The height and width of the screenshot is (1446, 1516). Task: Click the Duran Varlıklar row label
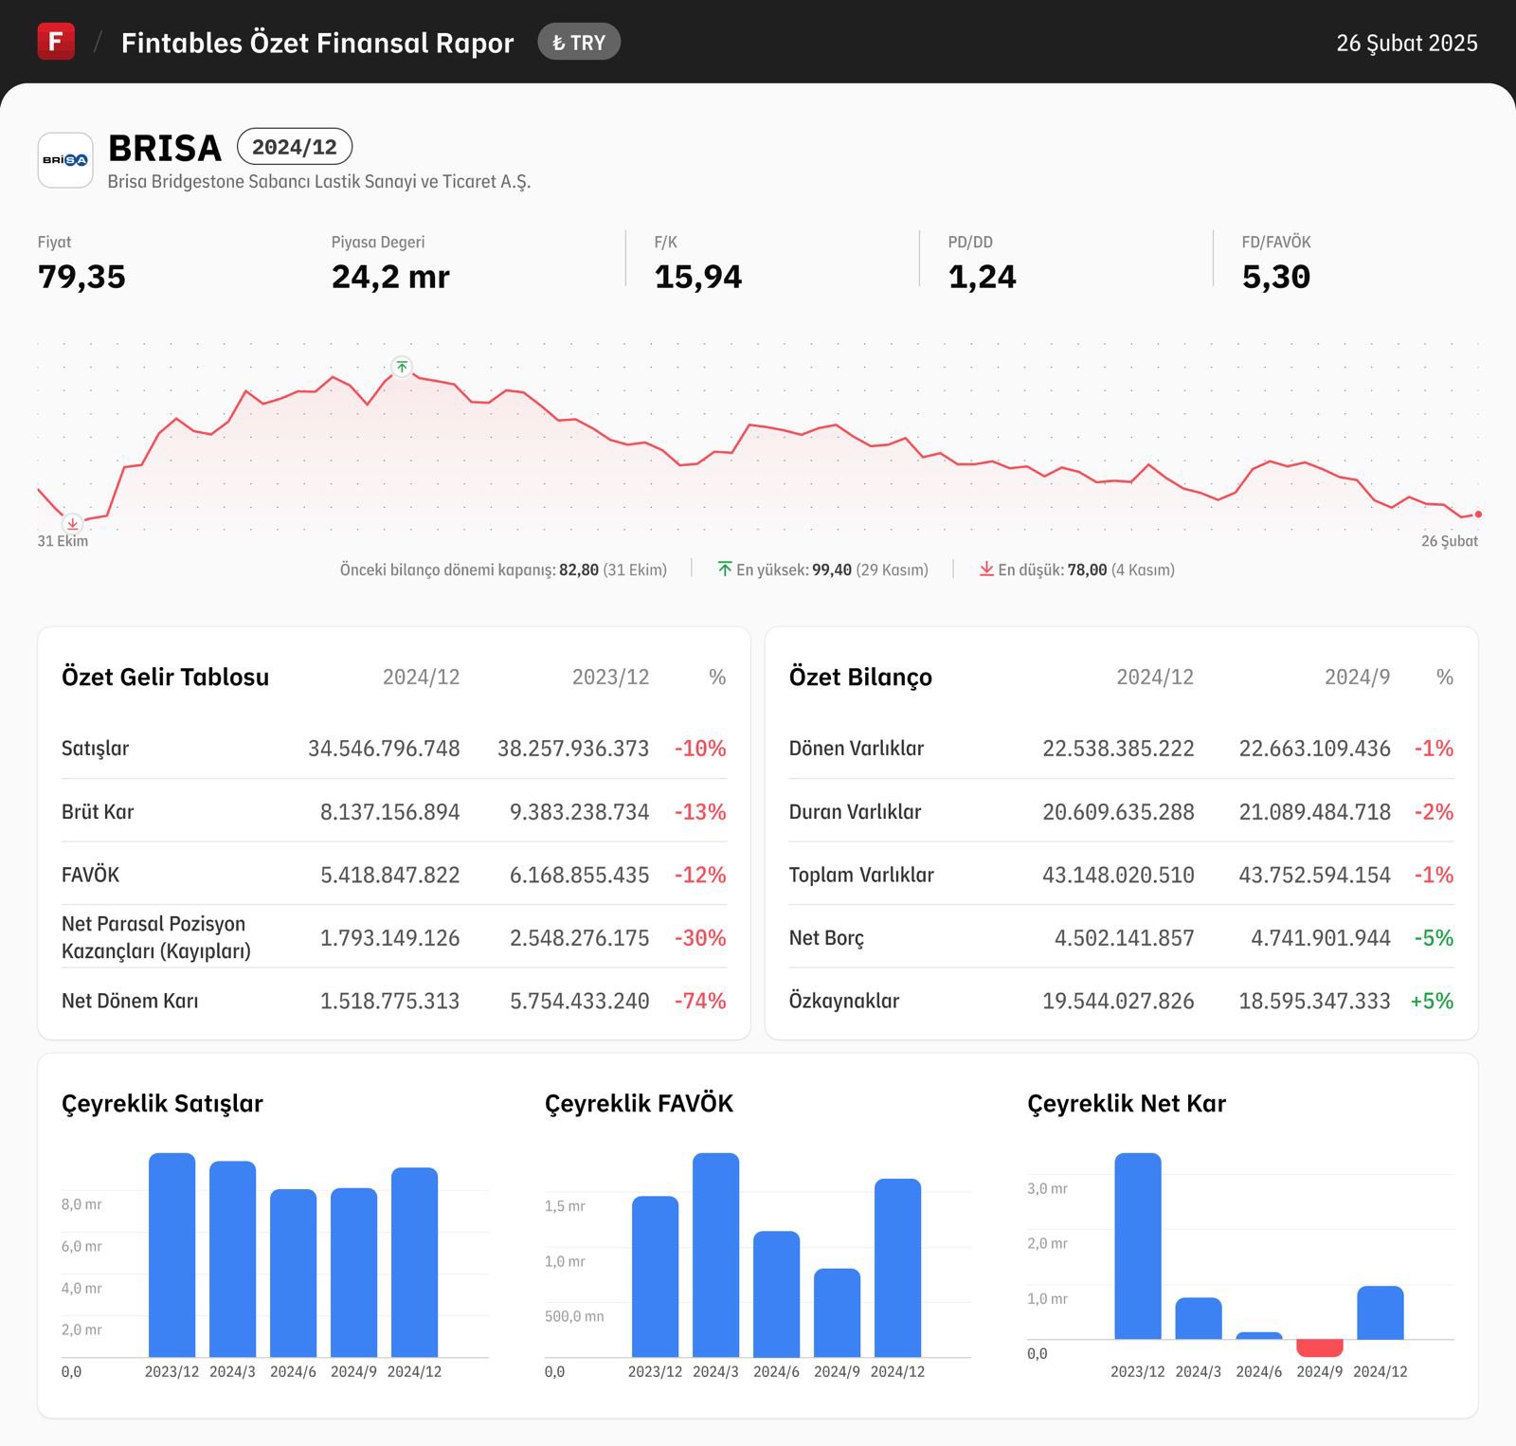[x=855, y=812]
